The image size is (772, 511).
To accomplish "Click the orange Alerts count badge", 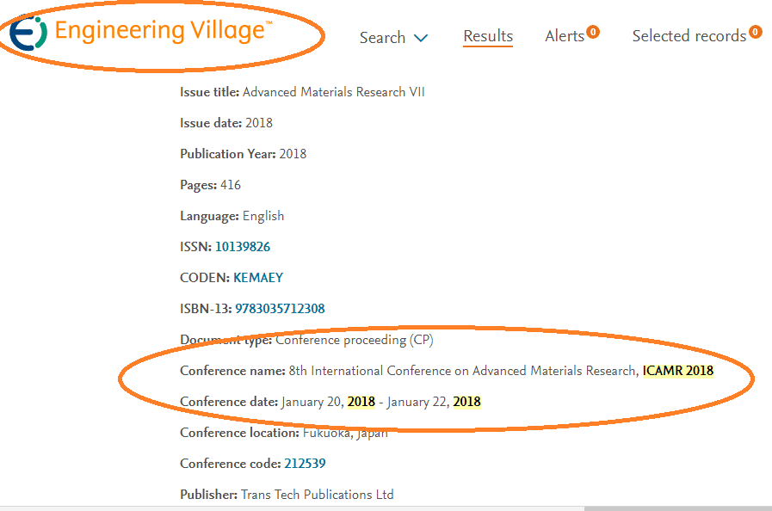I will pyautogui.click(x=593, y=33).
